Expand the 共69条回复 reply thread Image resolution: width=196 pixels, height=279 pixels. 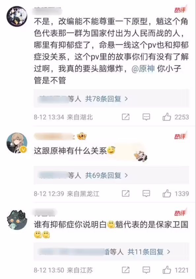tap(106, 176)
